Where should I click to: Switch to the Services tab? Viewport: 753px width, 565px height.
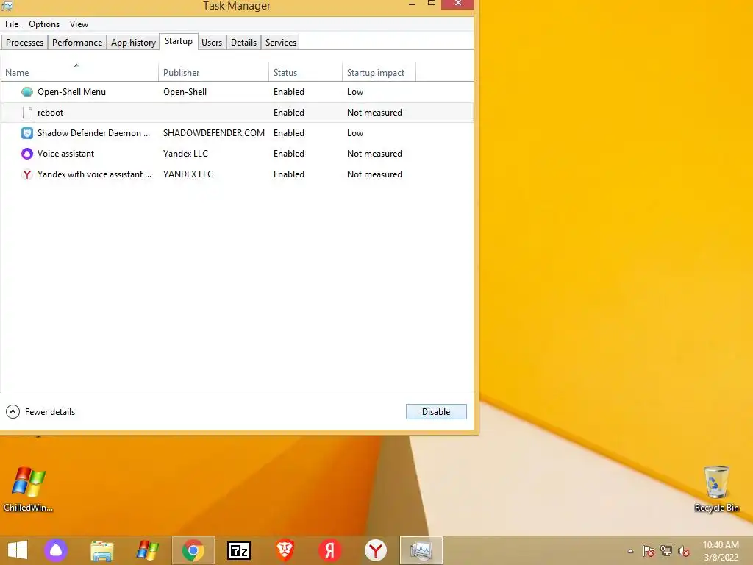pos(281,42)
